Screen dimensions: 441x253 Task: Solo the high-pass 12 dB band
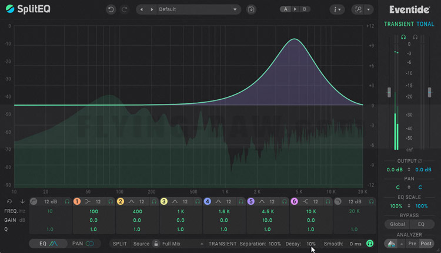[67, 201]
